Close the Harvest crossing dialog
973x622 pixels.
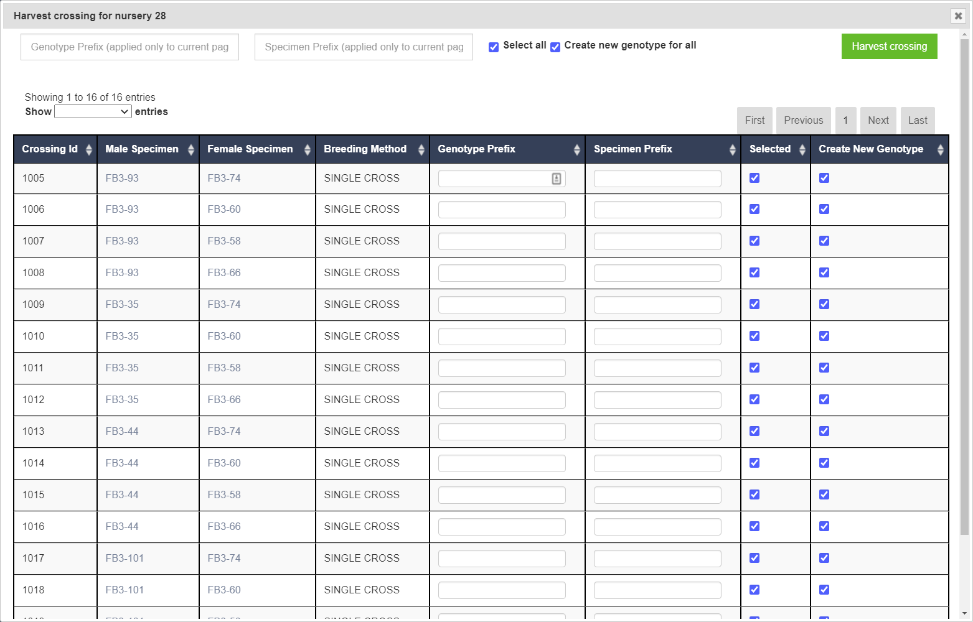[x=958, y=16]
